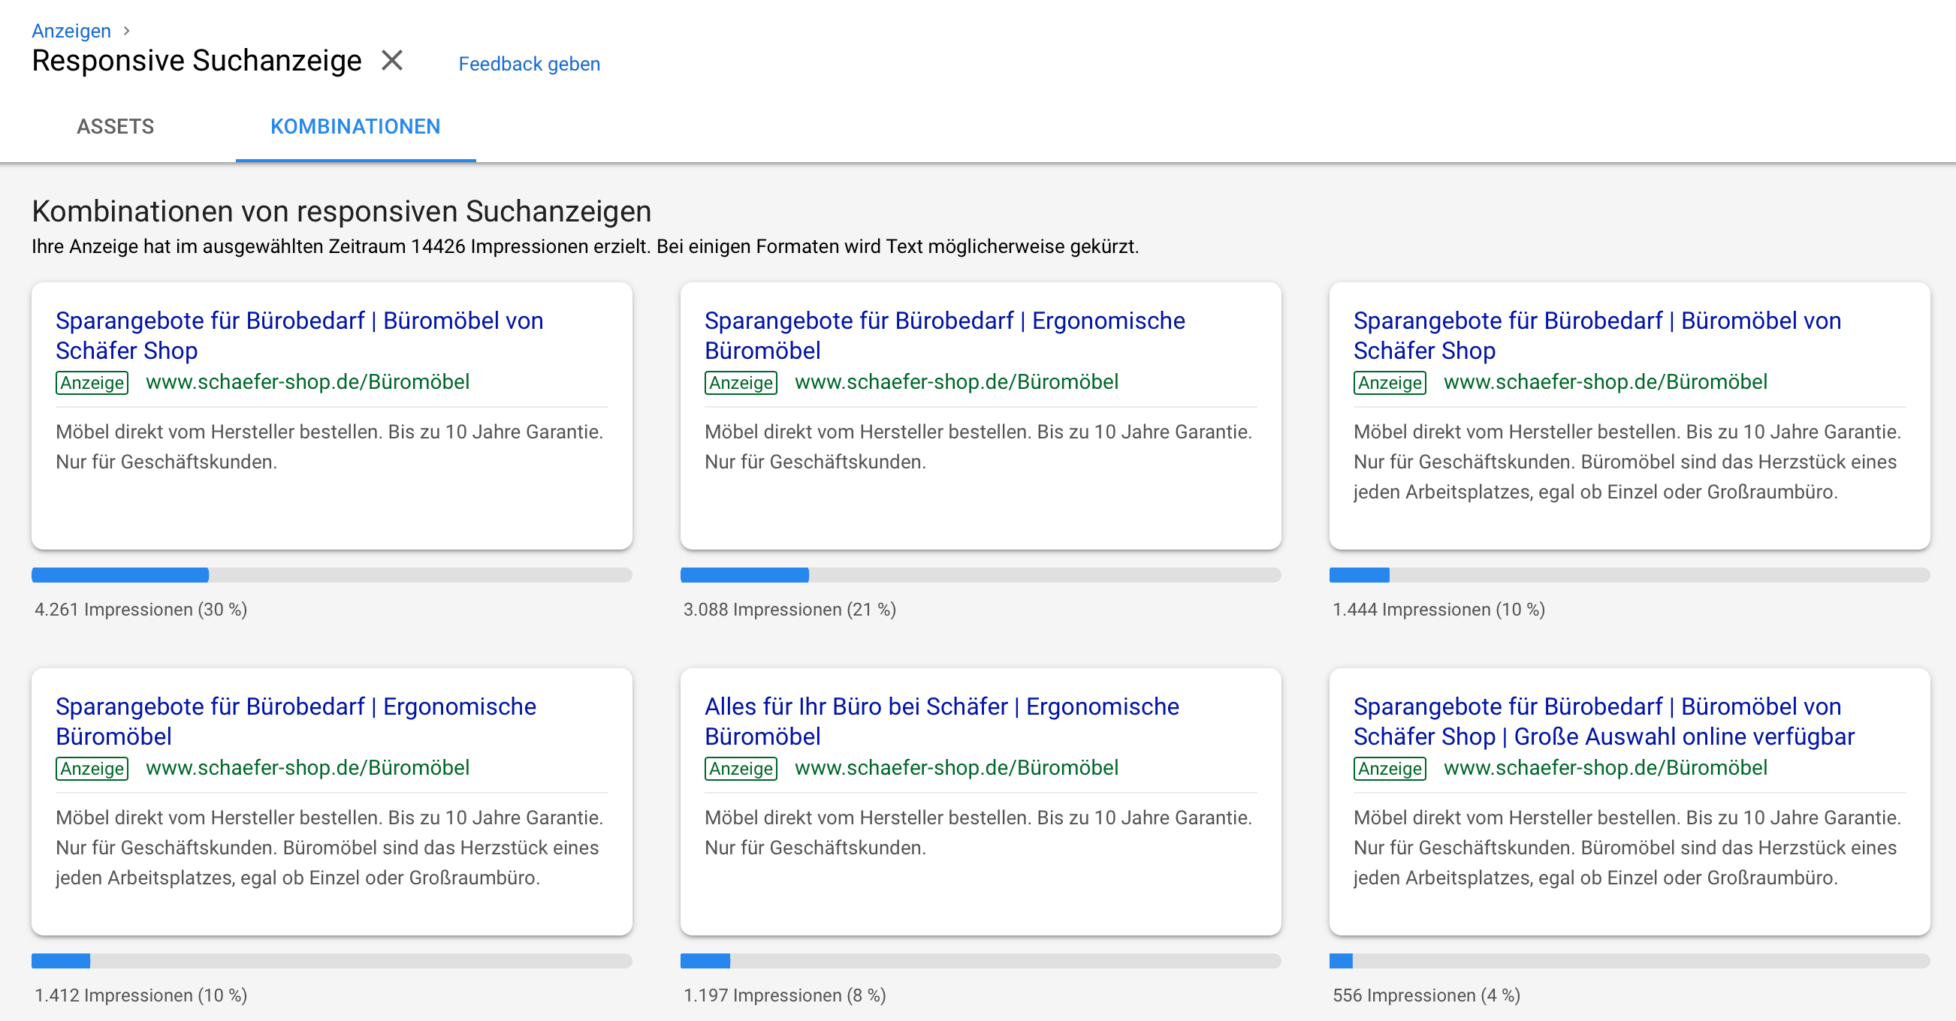Click the description in the 1.412 impressions ad
Viewport: 1956px width, 1021px height.
click(x=330, y=847)
